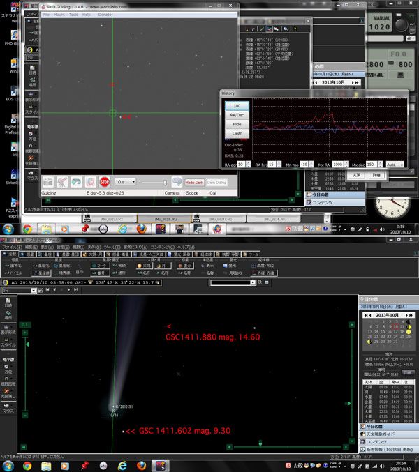The height and width of the screenshot is (472, 419).
Task: Click the Cam Dialog button
Action: coord(216,183)
